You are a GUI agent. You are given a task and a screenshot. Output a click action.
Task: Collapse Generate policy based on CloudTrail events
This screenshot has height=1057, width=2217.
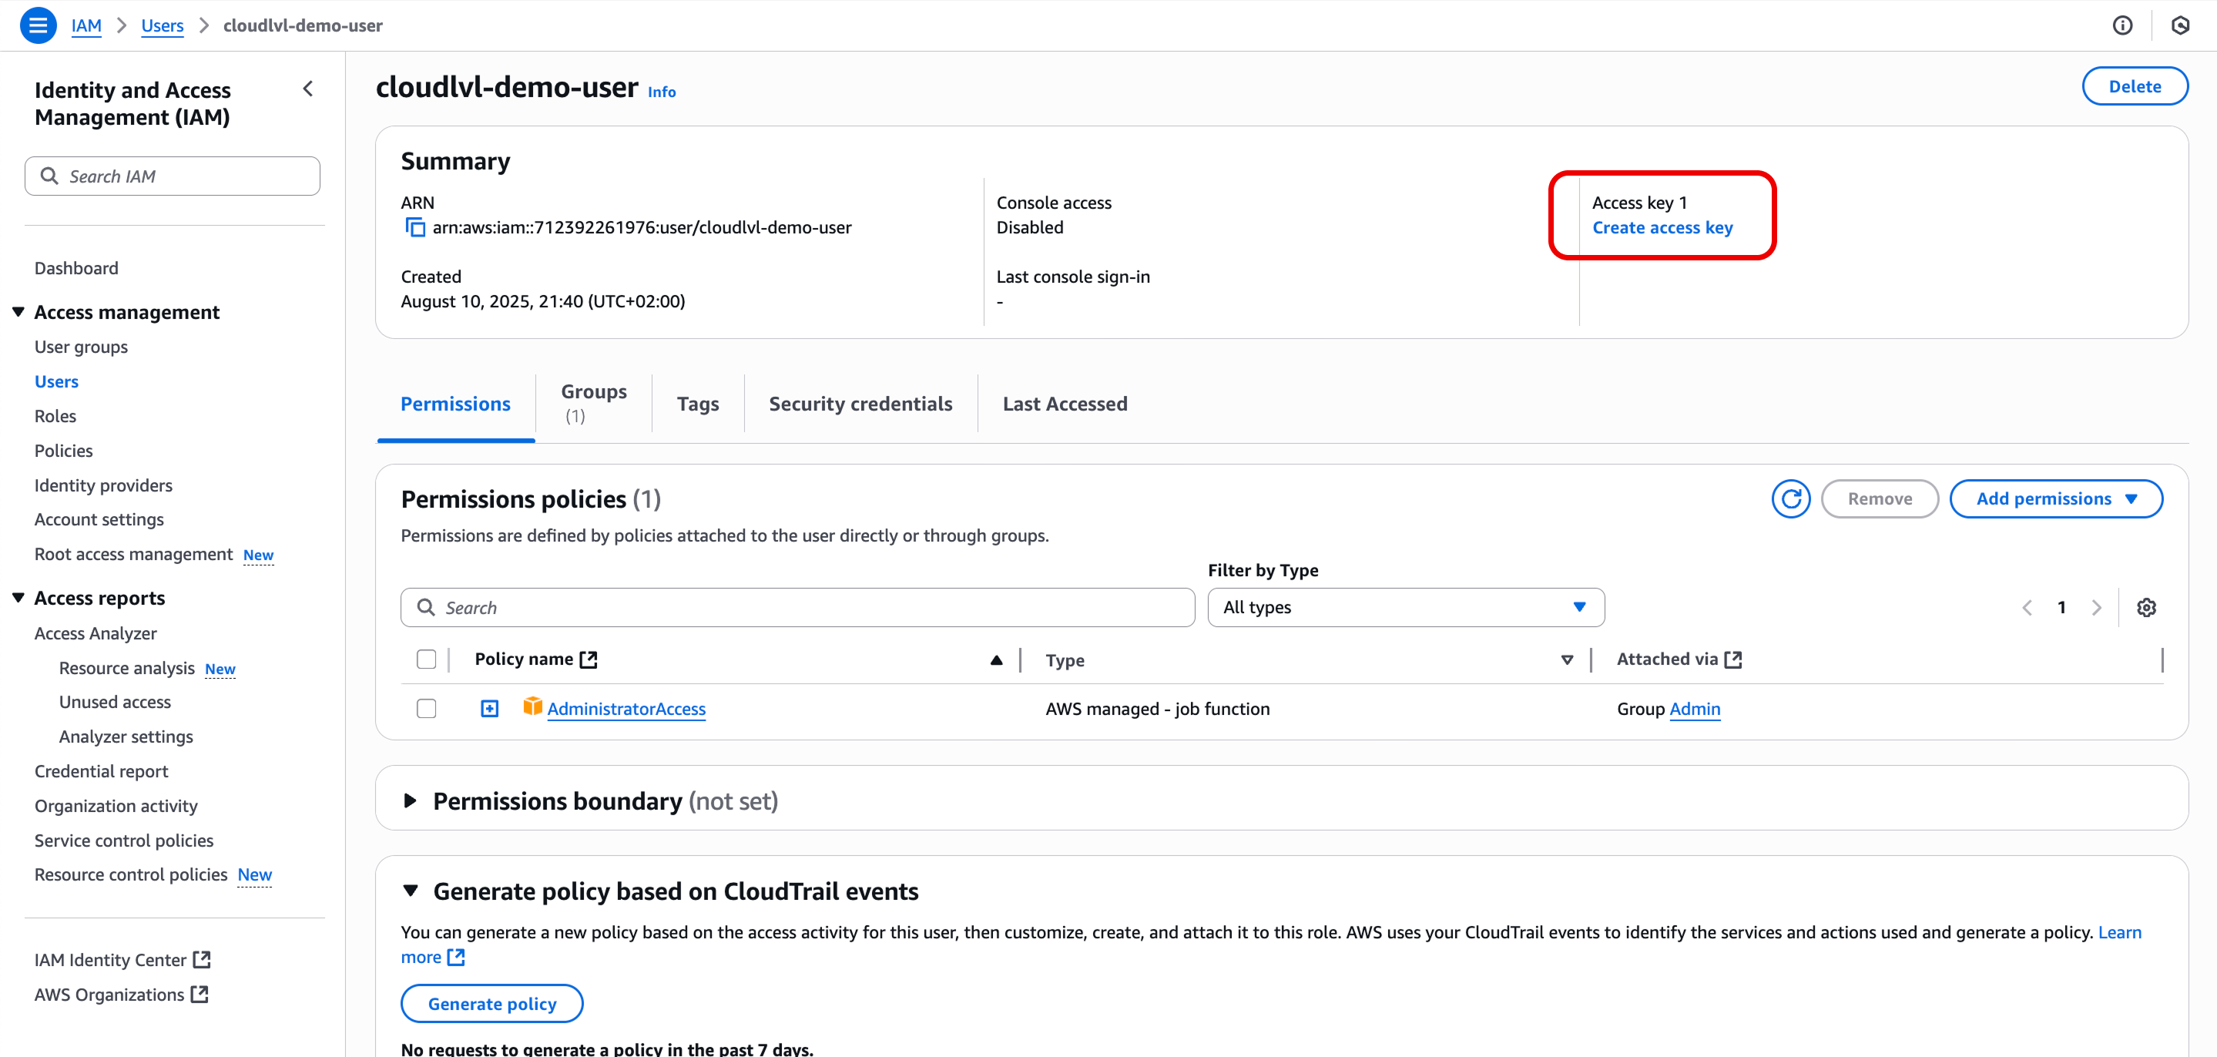(x=411, y=891)
